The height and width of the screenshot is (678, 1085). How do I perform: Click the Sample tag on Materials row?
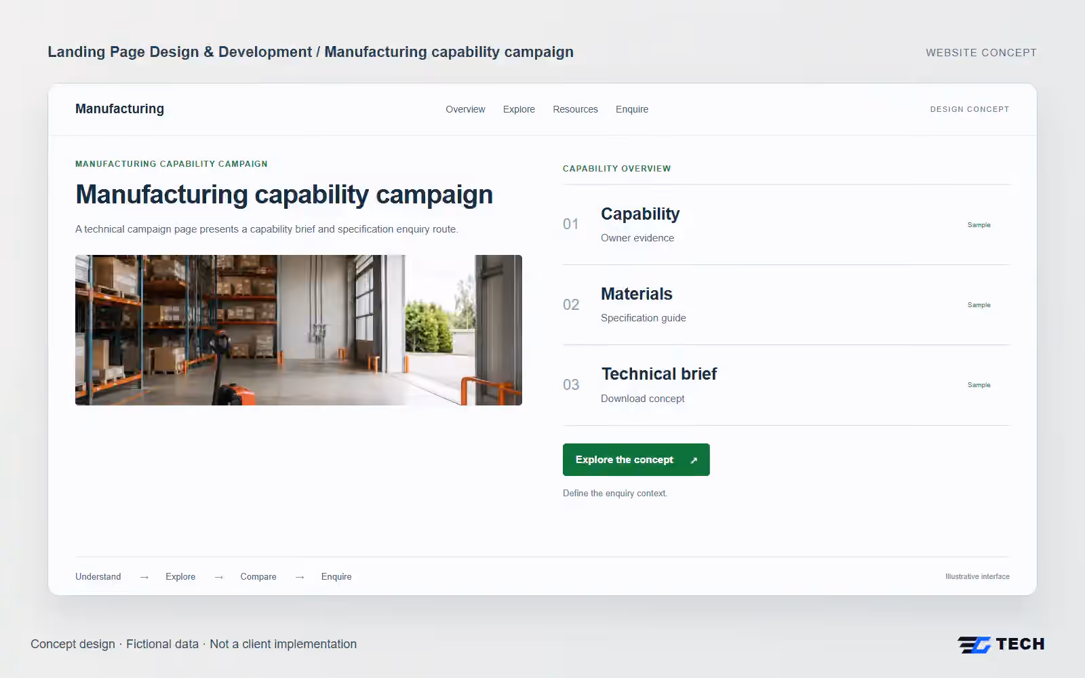(979, 305)
